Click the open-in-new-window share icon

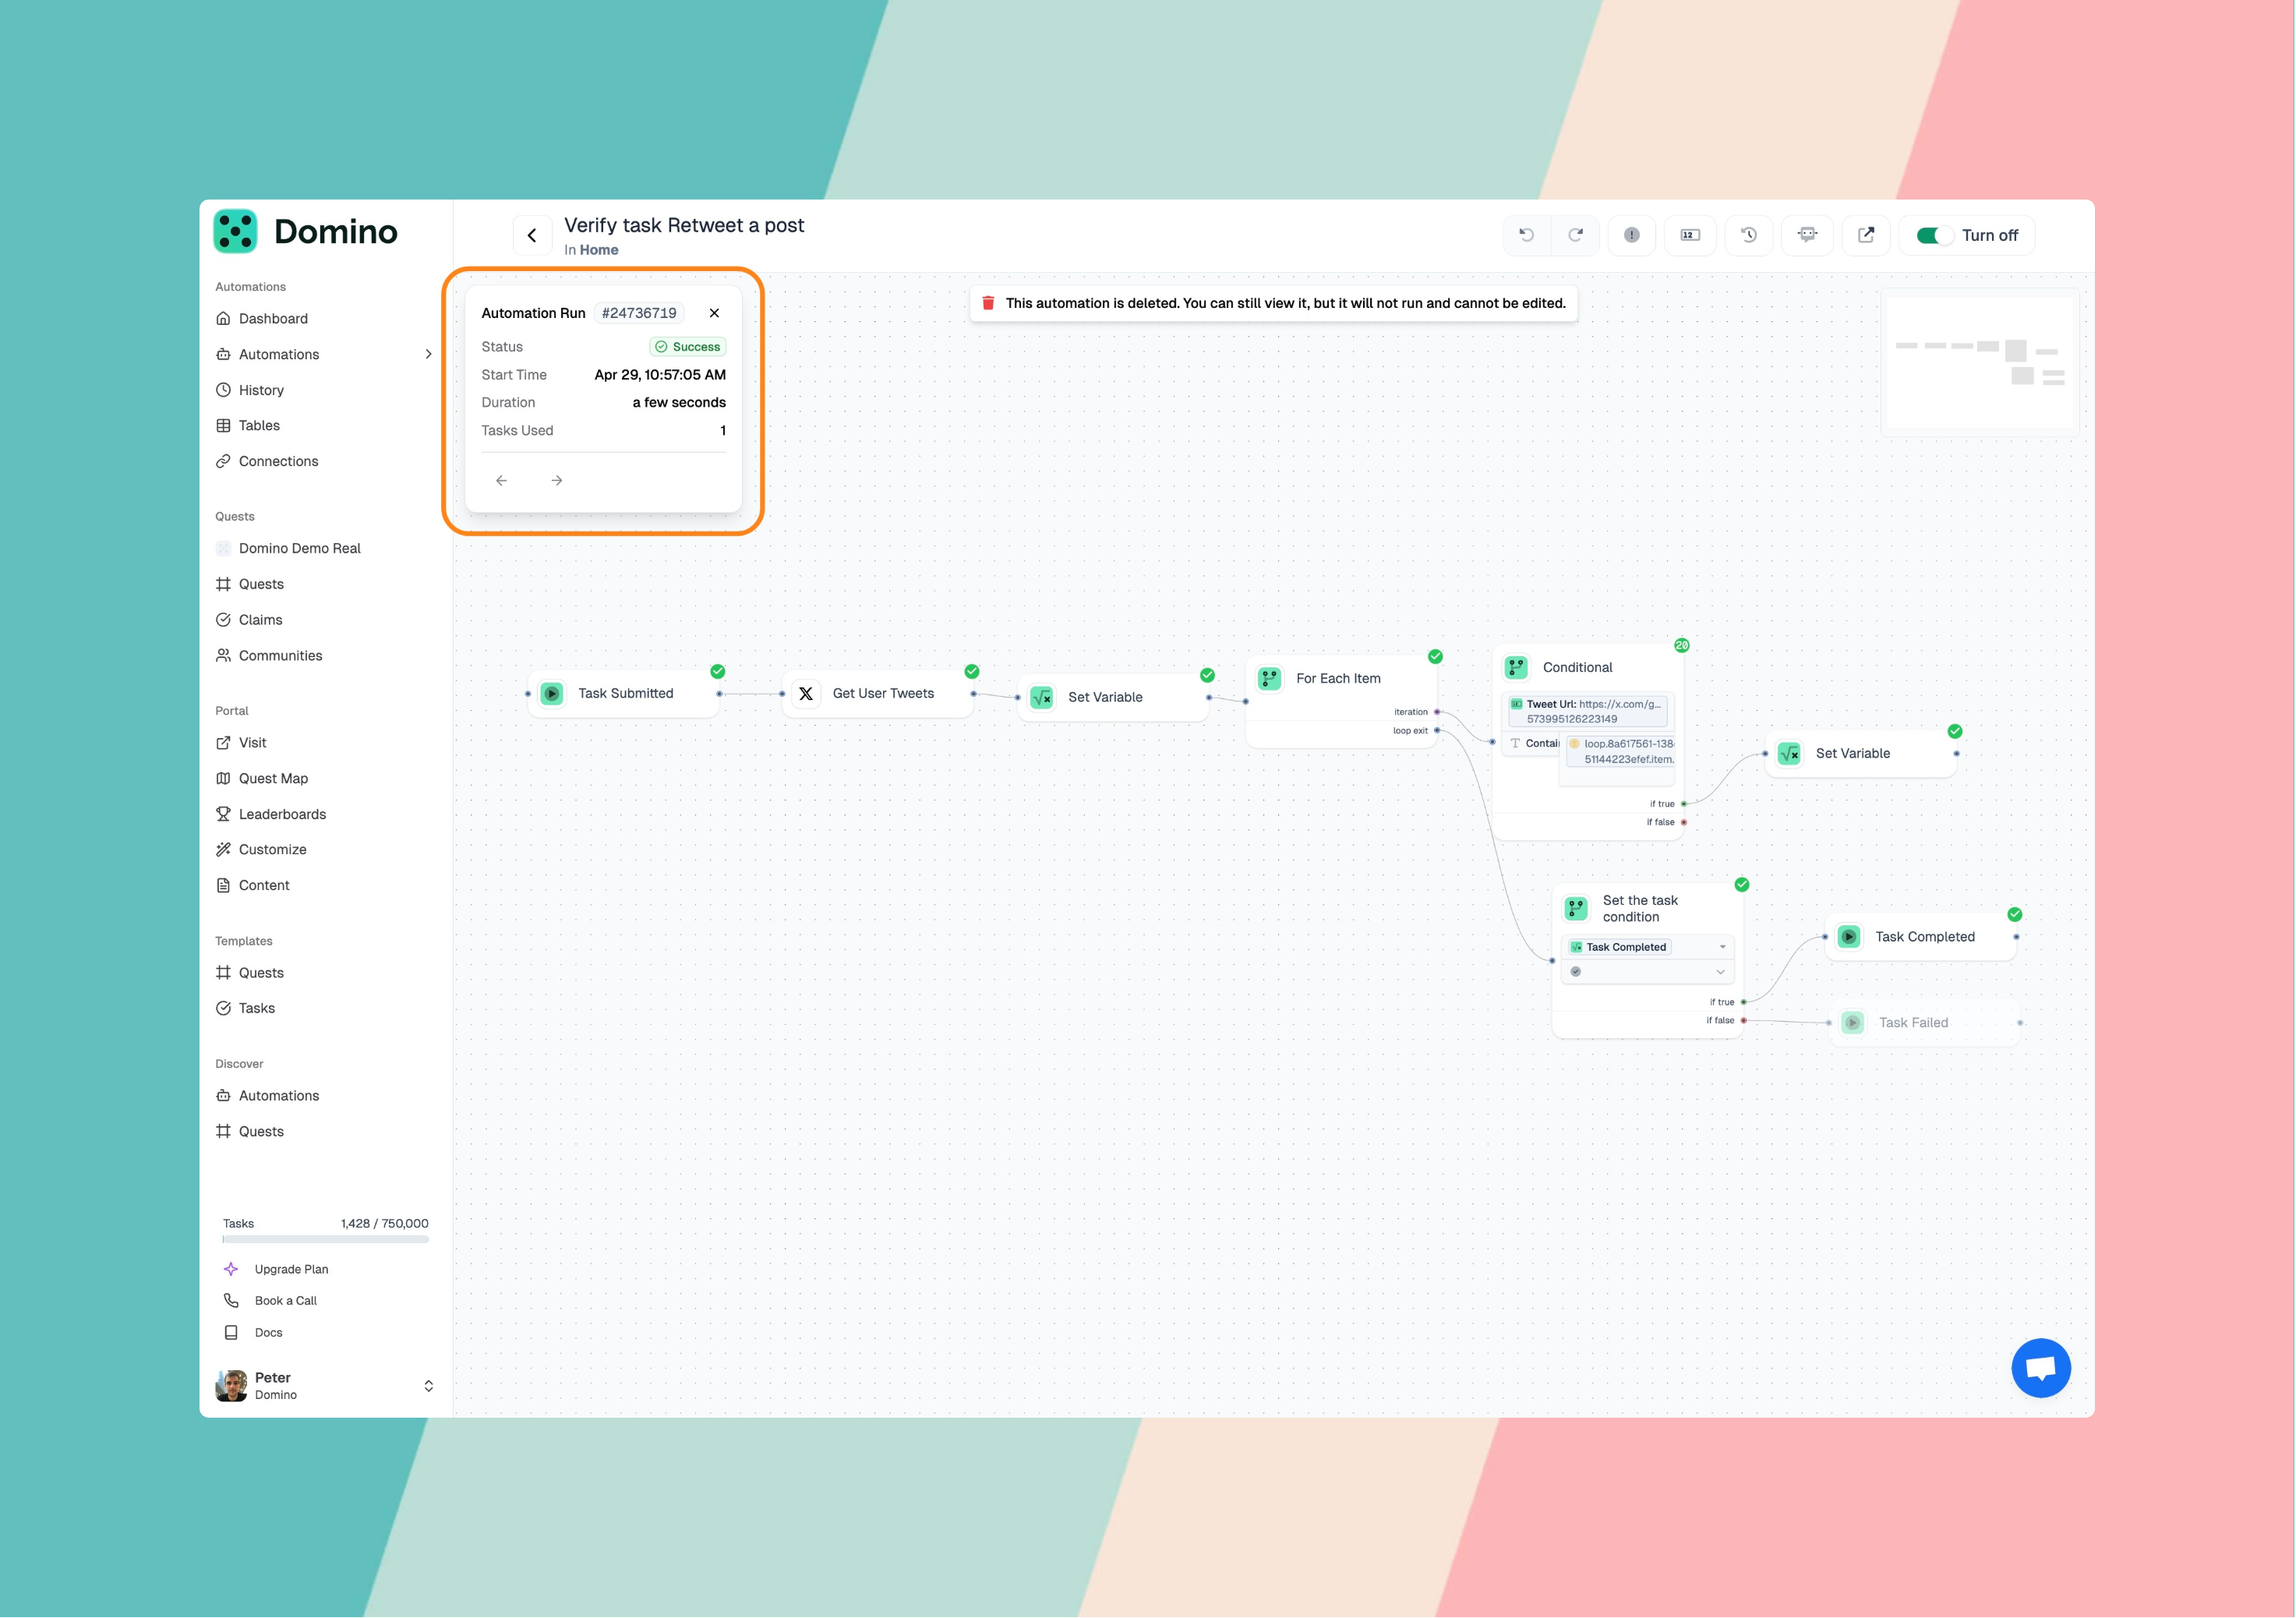click(1866, 235)
